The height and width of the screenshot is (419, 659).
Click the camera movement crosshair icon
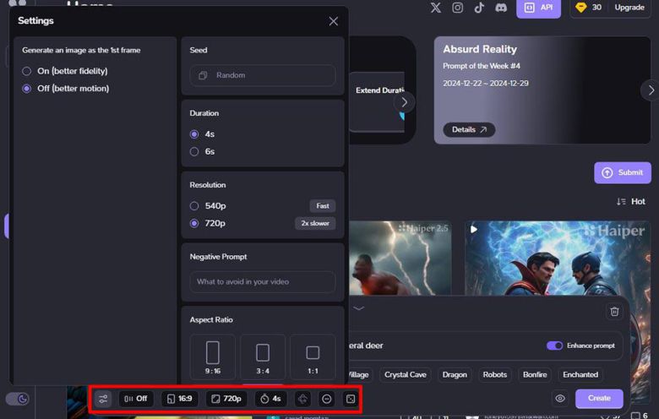[302, 399]
